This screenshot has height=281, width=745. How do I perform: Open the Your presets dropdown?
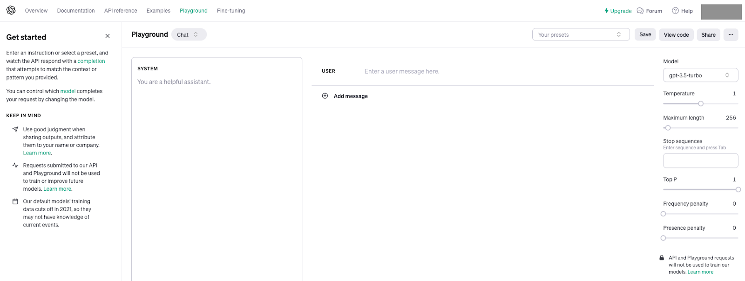pyautogui.click(x=581, y=34)
